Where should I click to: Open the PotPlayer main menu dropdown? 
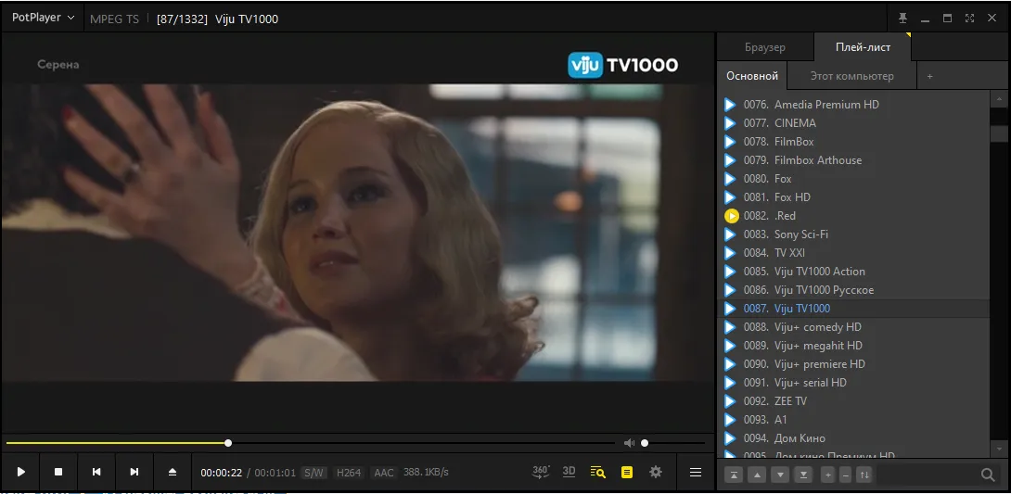[x=44, y=18]
